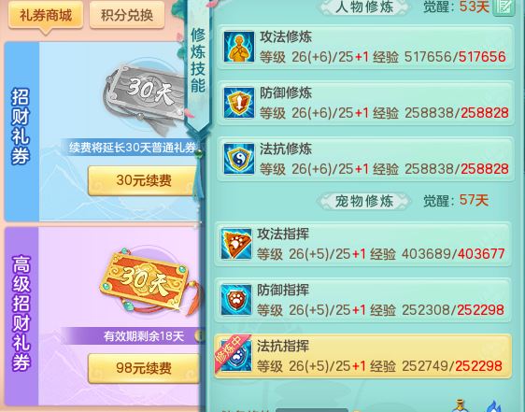Click the silver 30天 coupon image
This screenshot has width=525, height=412.
(x=146, y=95)
